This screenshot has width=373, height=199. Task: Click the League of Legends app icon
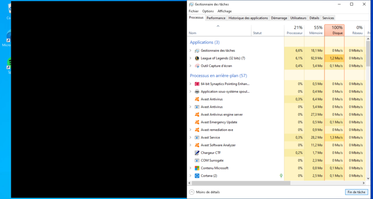197,58
